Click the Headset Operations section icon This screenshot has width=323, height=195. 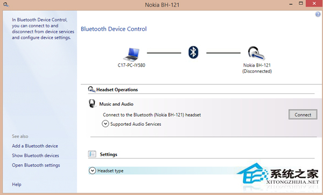(x=92, y=90)
